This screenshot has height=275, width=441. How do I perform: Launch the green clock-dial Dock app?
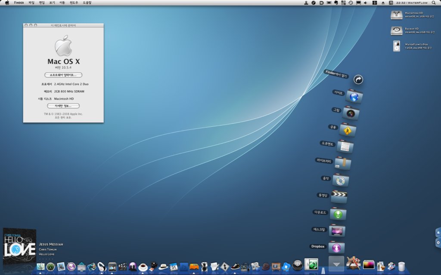point(51,266)
